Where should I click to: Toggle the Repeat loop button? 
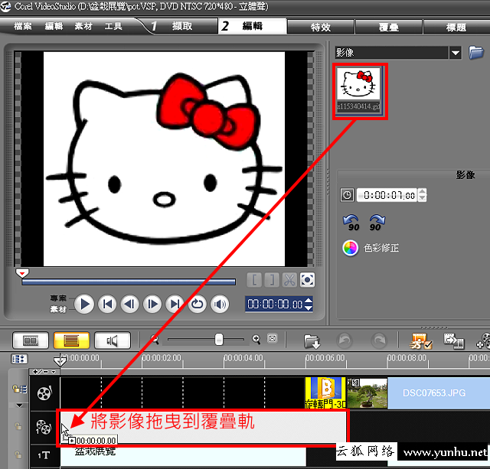point(198,304)
